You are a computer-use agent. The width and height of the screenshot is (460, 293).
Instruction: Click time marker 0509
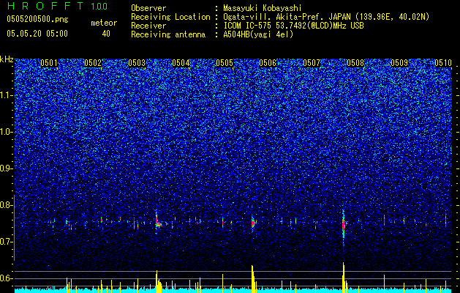pos(399,63)
